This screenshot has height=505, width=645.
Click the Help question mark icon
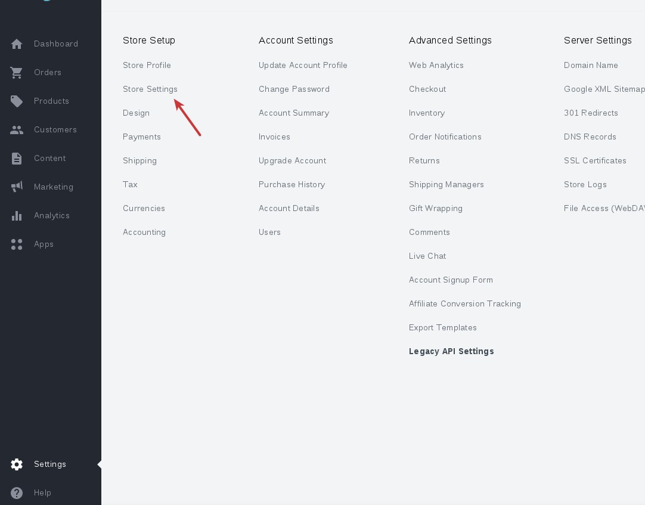tap(17, 493)
